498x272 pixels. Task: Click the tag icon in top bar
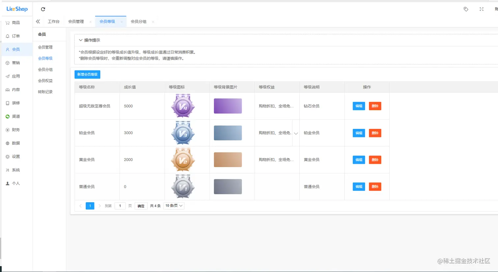tap(466, 9)
